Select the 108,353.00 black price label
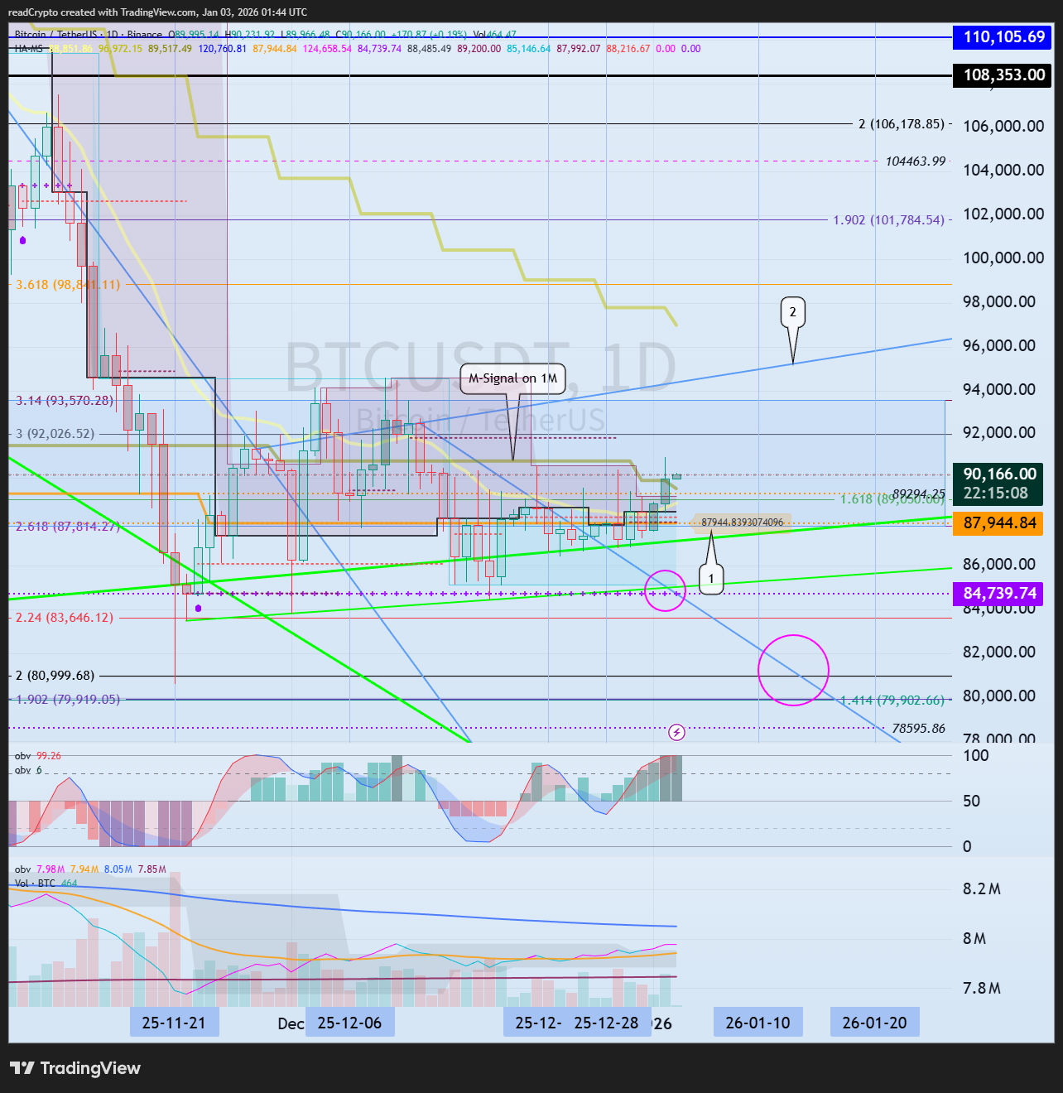 pyautogui.click(x=1003, y=75)
